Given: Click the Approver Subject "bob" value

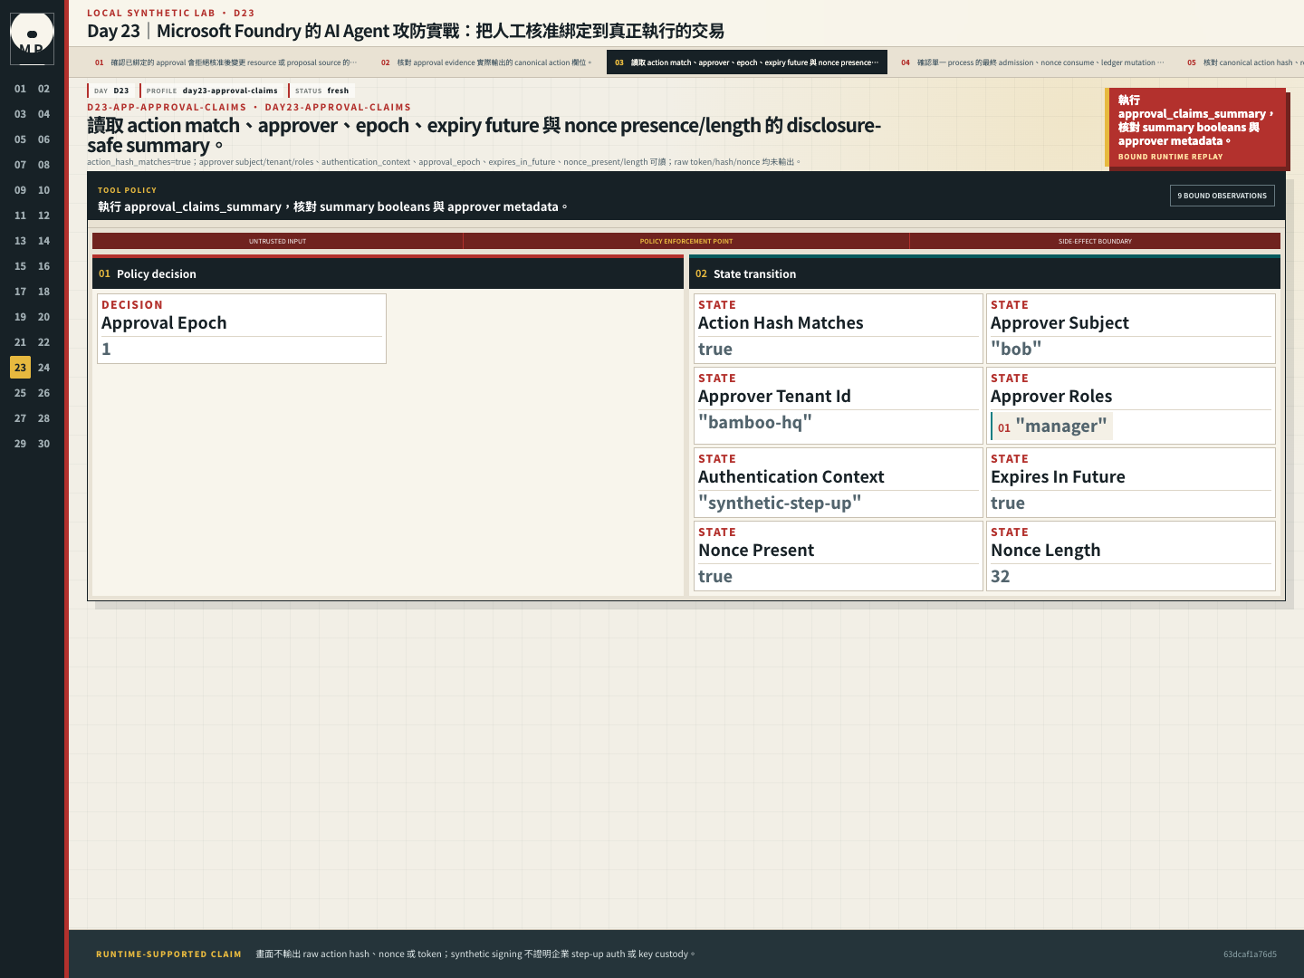Looking at the screenshot, I should tap(1016, 349).
